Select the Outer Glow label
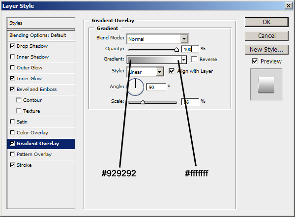 29,68
